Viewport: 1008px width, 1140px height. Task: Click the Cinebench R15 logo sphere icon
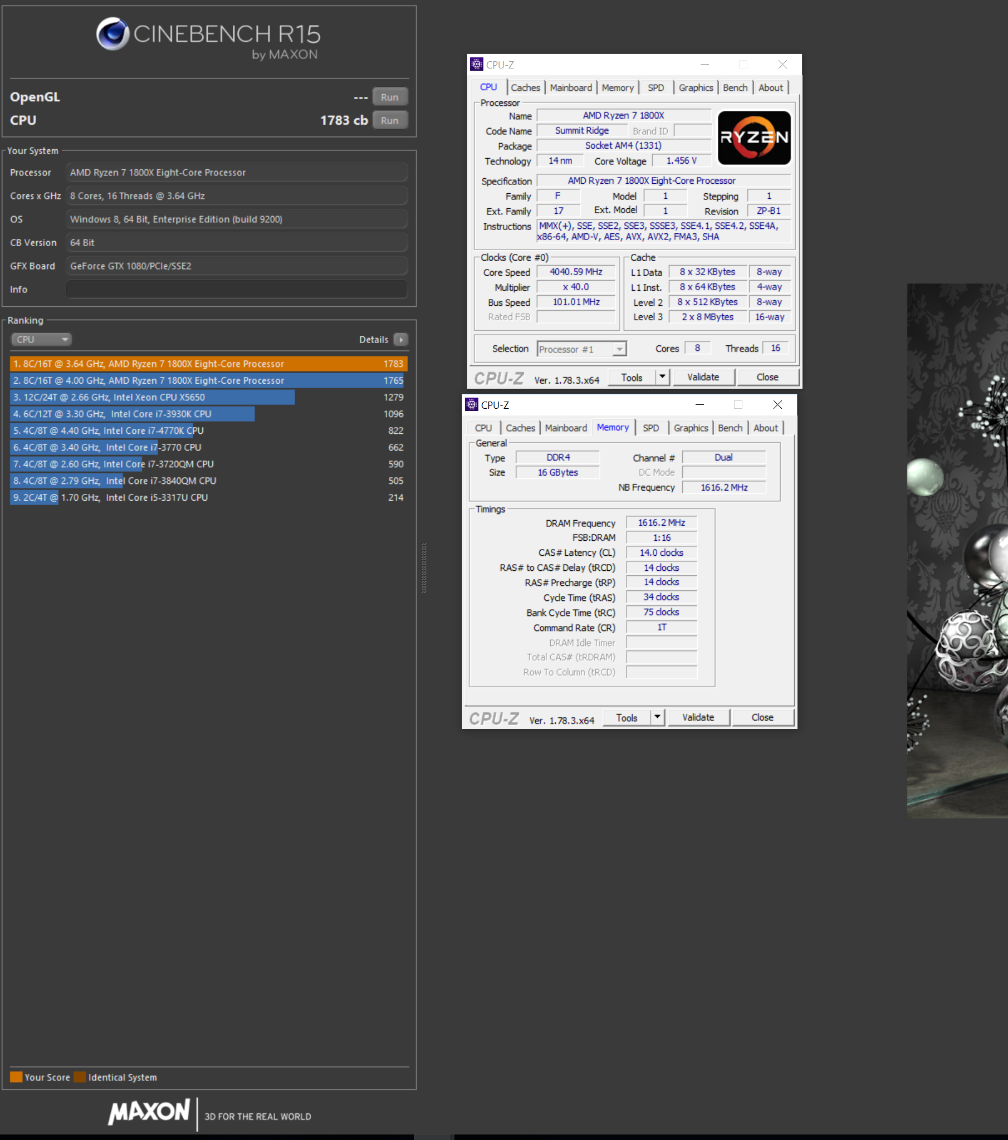pyautogui.click(x=112, y=33)
